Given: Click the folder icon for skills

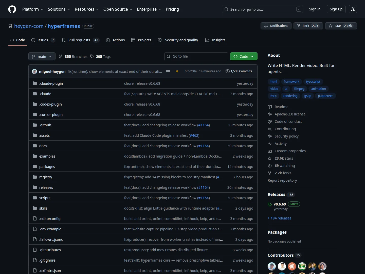Looking at the screenshot, I should click(35, 208).
